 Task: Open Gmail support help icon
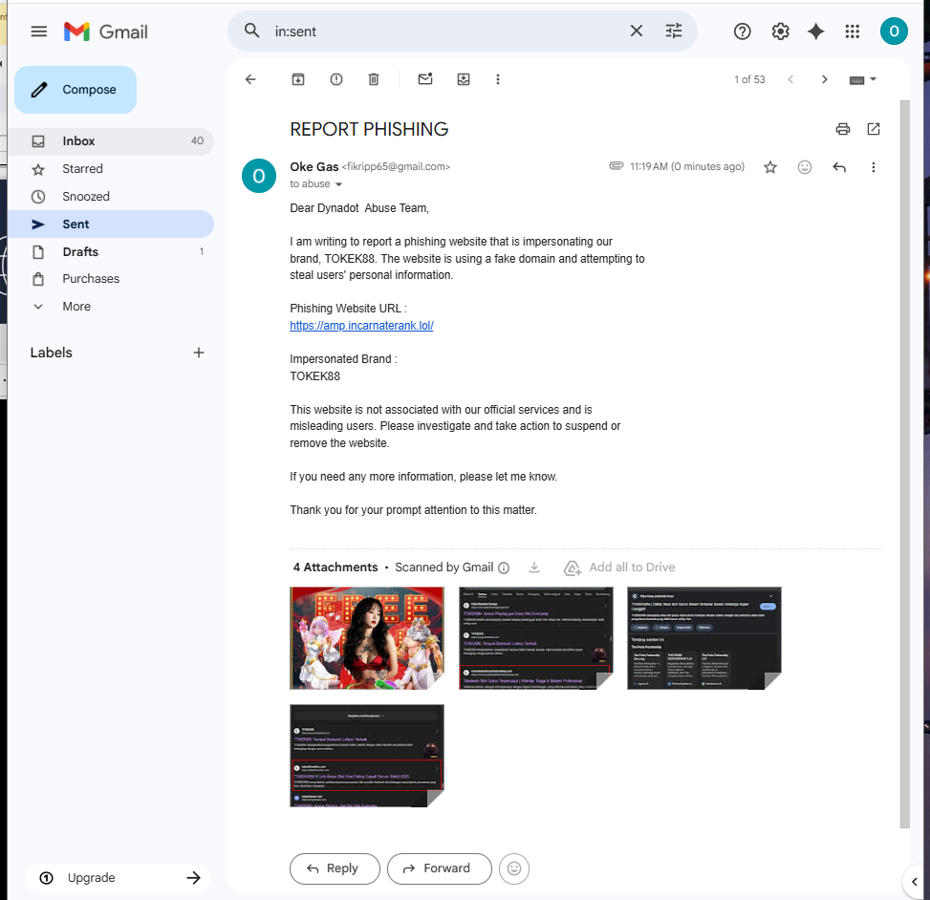[x=742, y=32]
